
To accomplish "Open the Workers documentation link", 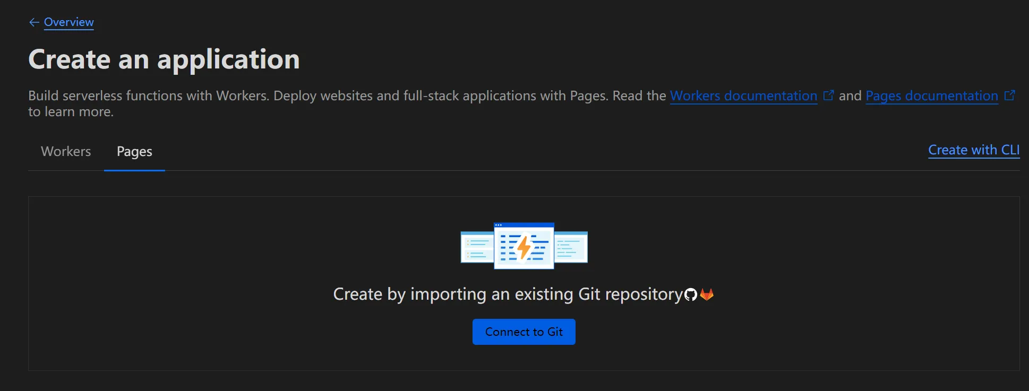I will pos(743,96).
